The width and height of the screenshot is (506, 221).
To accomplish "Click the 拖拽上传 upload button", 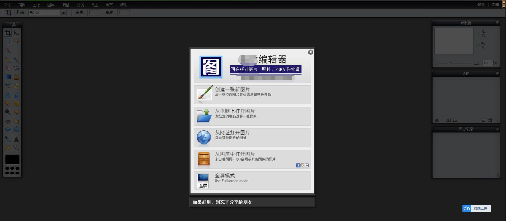I will click(477, 208).
